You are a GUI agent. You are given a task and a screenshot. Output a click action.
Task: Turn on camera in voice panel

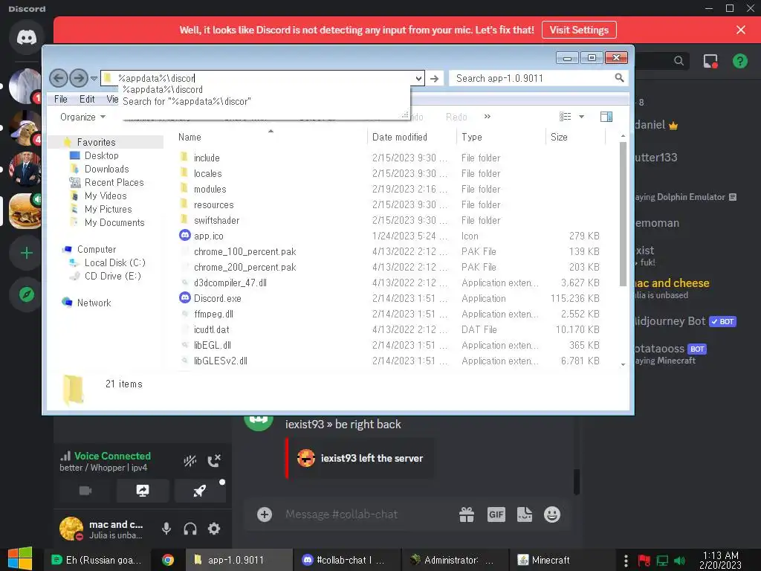85,491
